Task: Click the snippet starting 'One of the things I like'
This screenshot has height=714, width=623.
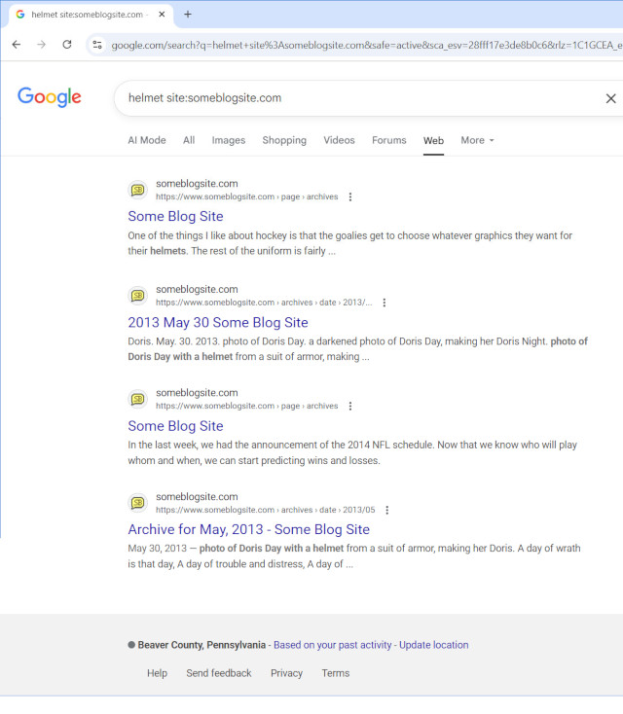Action: pyautogui.click(x=349, y=243)
